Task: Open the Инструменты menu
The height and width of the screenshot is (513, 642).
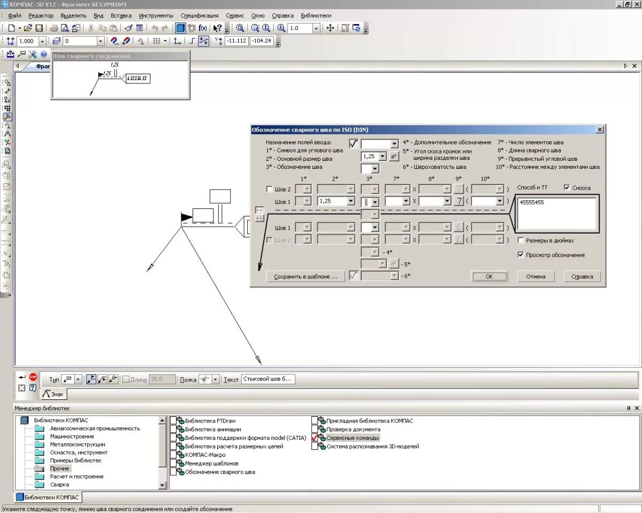Action: (156, 15)
